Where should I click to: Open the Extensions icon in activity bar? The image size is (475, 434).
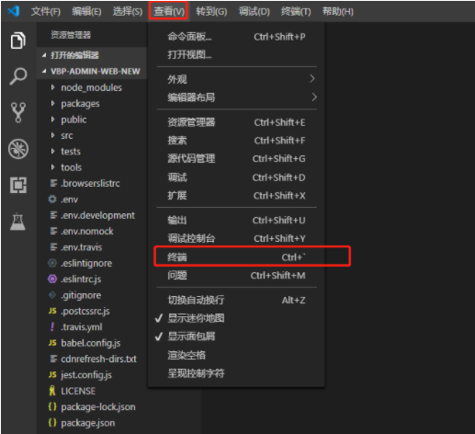(18, 185)
